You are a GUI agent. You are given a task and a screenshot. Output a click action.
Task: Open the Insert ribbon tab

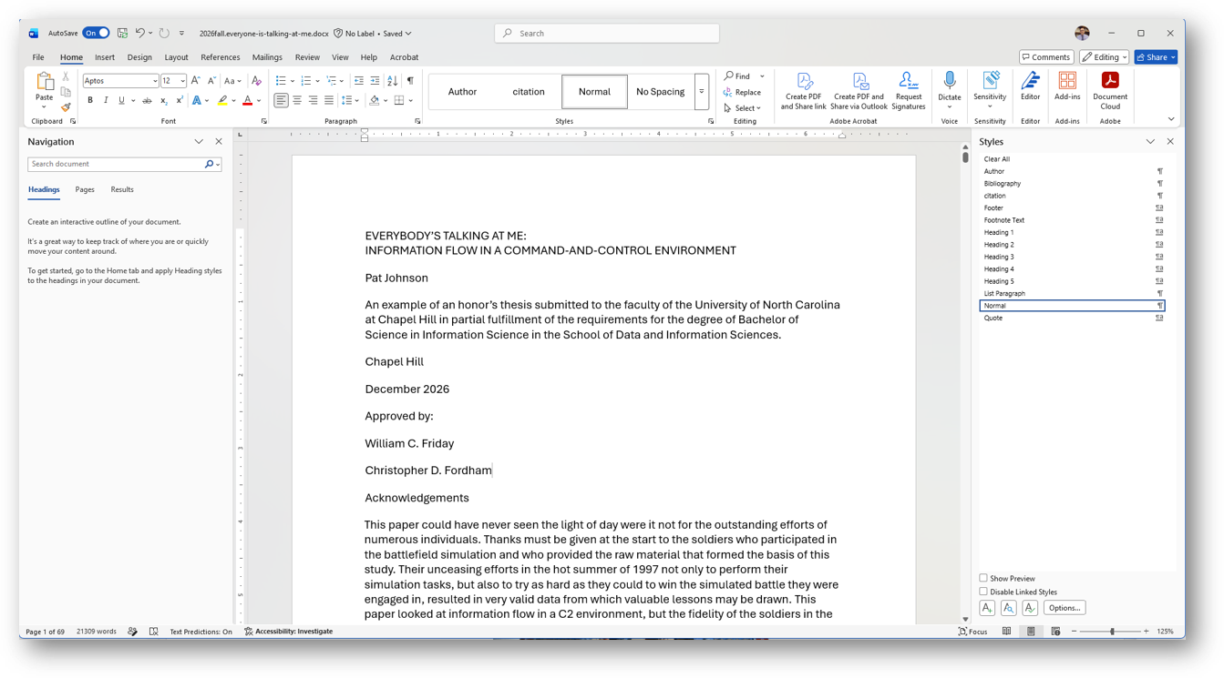point(105,57)
